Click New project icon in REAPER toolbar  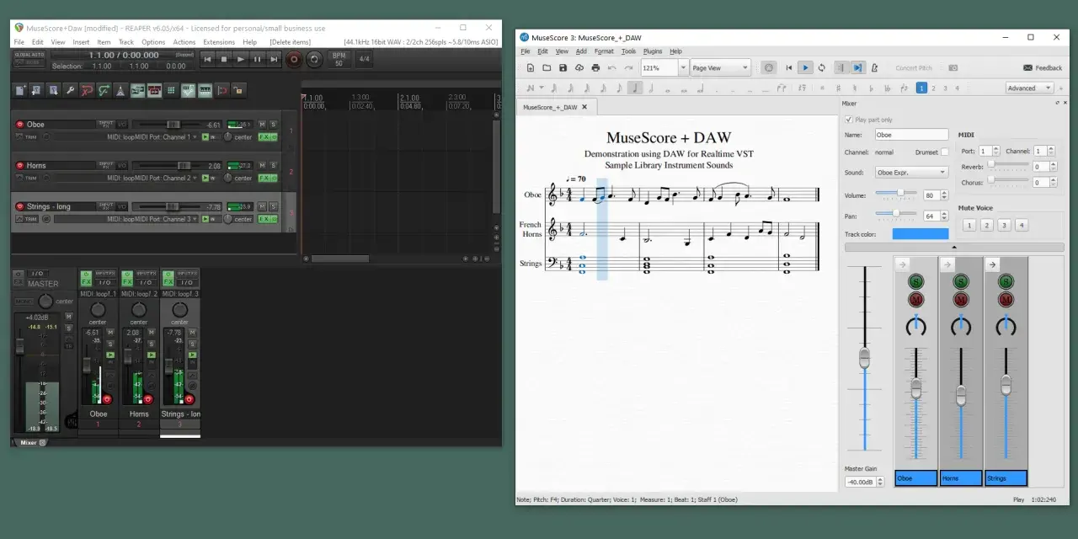pos(21,90)
